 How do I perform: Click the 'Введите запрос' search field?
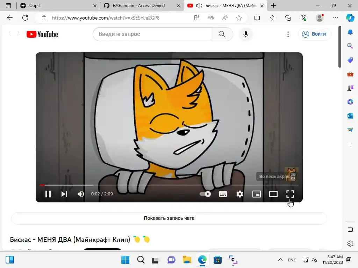(x=152, y=34)
